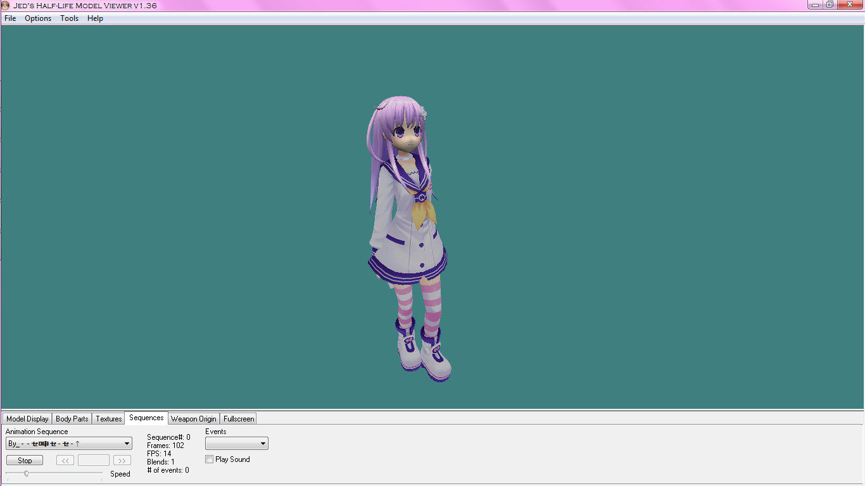This screenshot has height=486, width=865.
Task: Click the frame number input field
Action: [x=93, y=460]
